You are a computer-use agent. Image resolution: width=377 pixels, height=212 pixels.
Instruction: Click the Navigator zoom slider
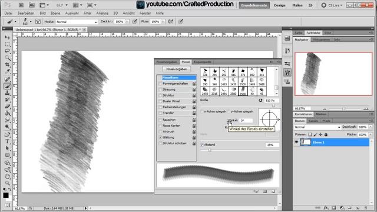pyautogui.click(x=344, y=108)
